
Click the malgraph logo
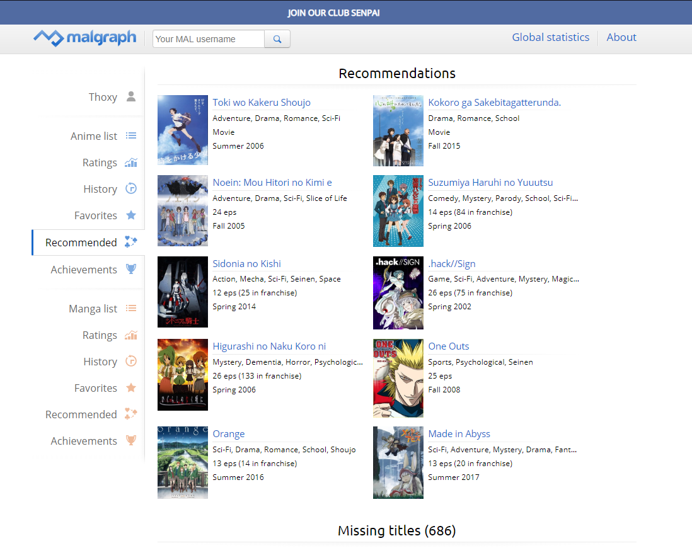click(84, 38)
